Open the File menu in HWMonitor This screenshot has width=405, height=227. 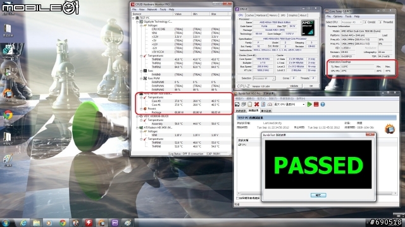(x=134, y=9)
